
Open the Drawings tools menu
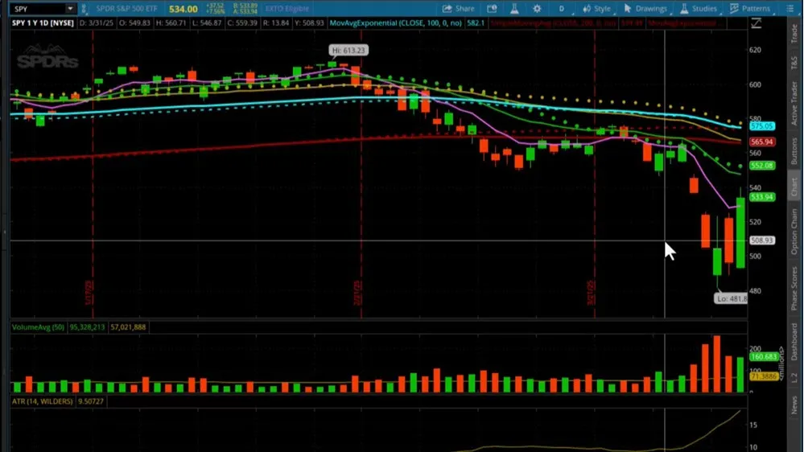645,9
